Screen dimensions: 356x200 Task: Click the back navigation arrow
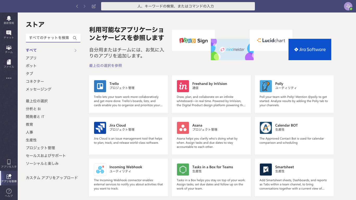point(77,6)
